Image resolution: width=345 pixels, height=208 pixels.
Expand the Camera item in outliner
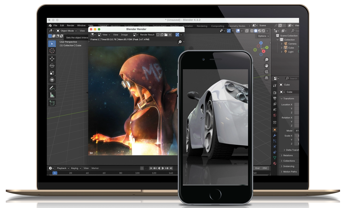(x=281, y=44)
